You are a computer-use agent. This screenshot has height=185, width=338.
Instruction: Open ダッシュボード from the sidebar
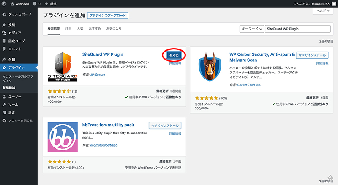point(16,14)
